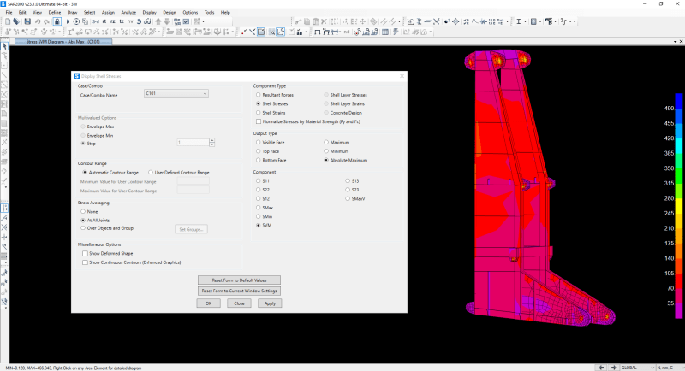The width and height of the screenshot is (685, 371).
Task: Open the Analyze menu
Action: tap(128, 13)
